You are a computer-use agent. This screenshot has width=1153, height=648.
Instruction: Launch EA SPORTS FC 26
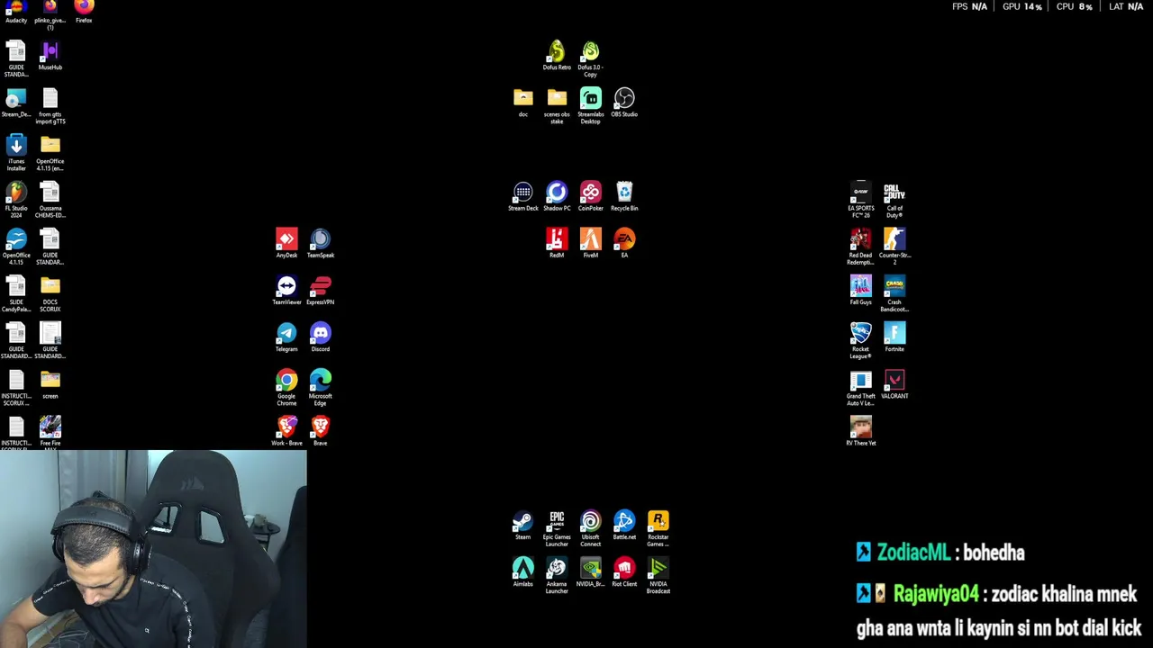point(861,200)
